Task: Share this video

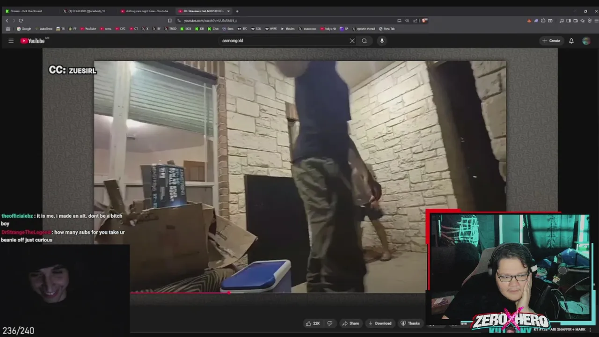Action: (x=351, y=323)
